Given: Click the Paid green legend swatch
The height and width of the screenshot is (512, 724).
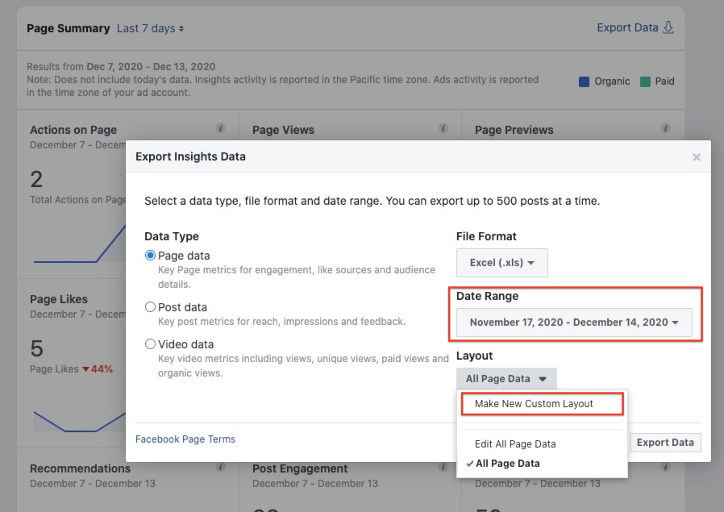Looking at the screenshot, I should (645, 81).
